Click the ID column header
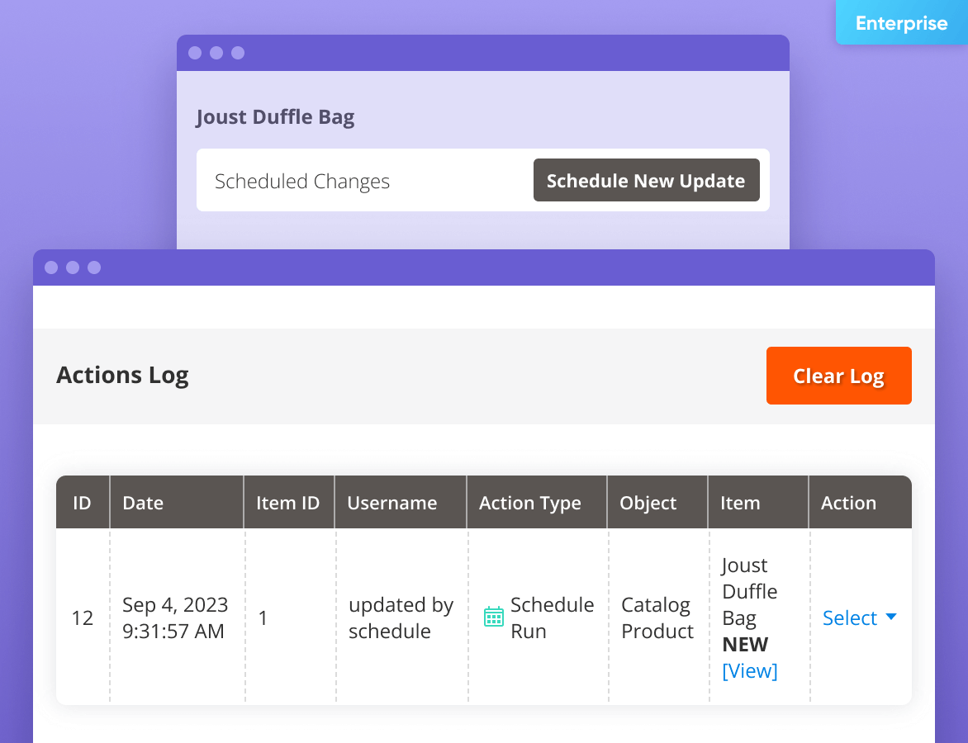The image size is (968, 743). 83,502
